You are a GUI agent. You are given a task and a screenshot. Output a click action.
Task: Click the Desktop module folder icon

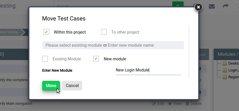225,63
